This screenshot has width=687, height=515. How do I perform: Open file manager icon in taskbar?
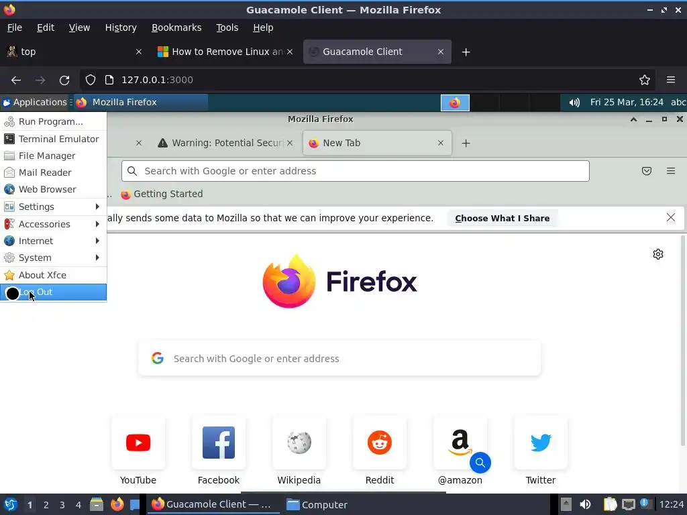97,504
